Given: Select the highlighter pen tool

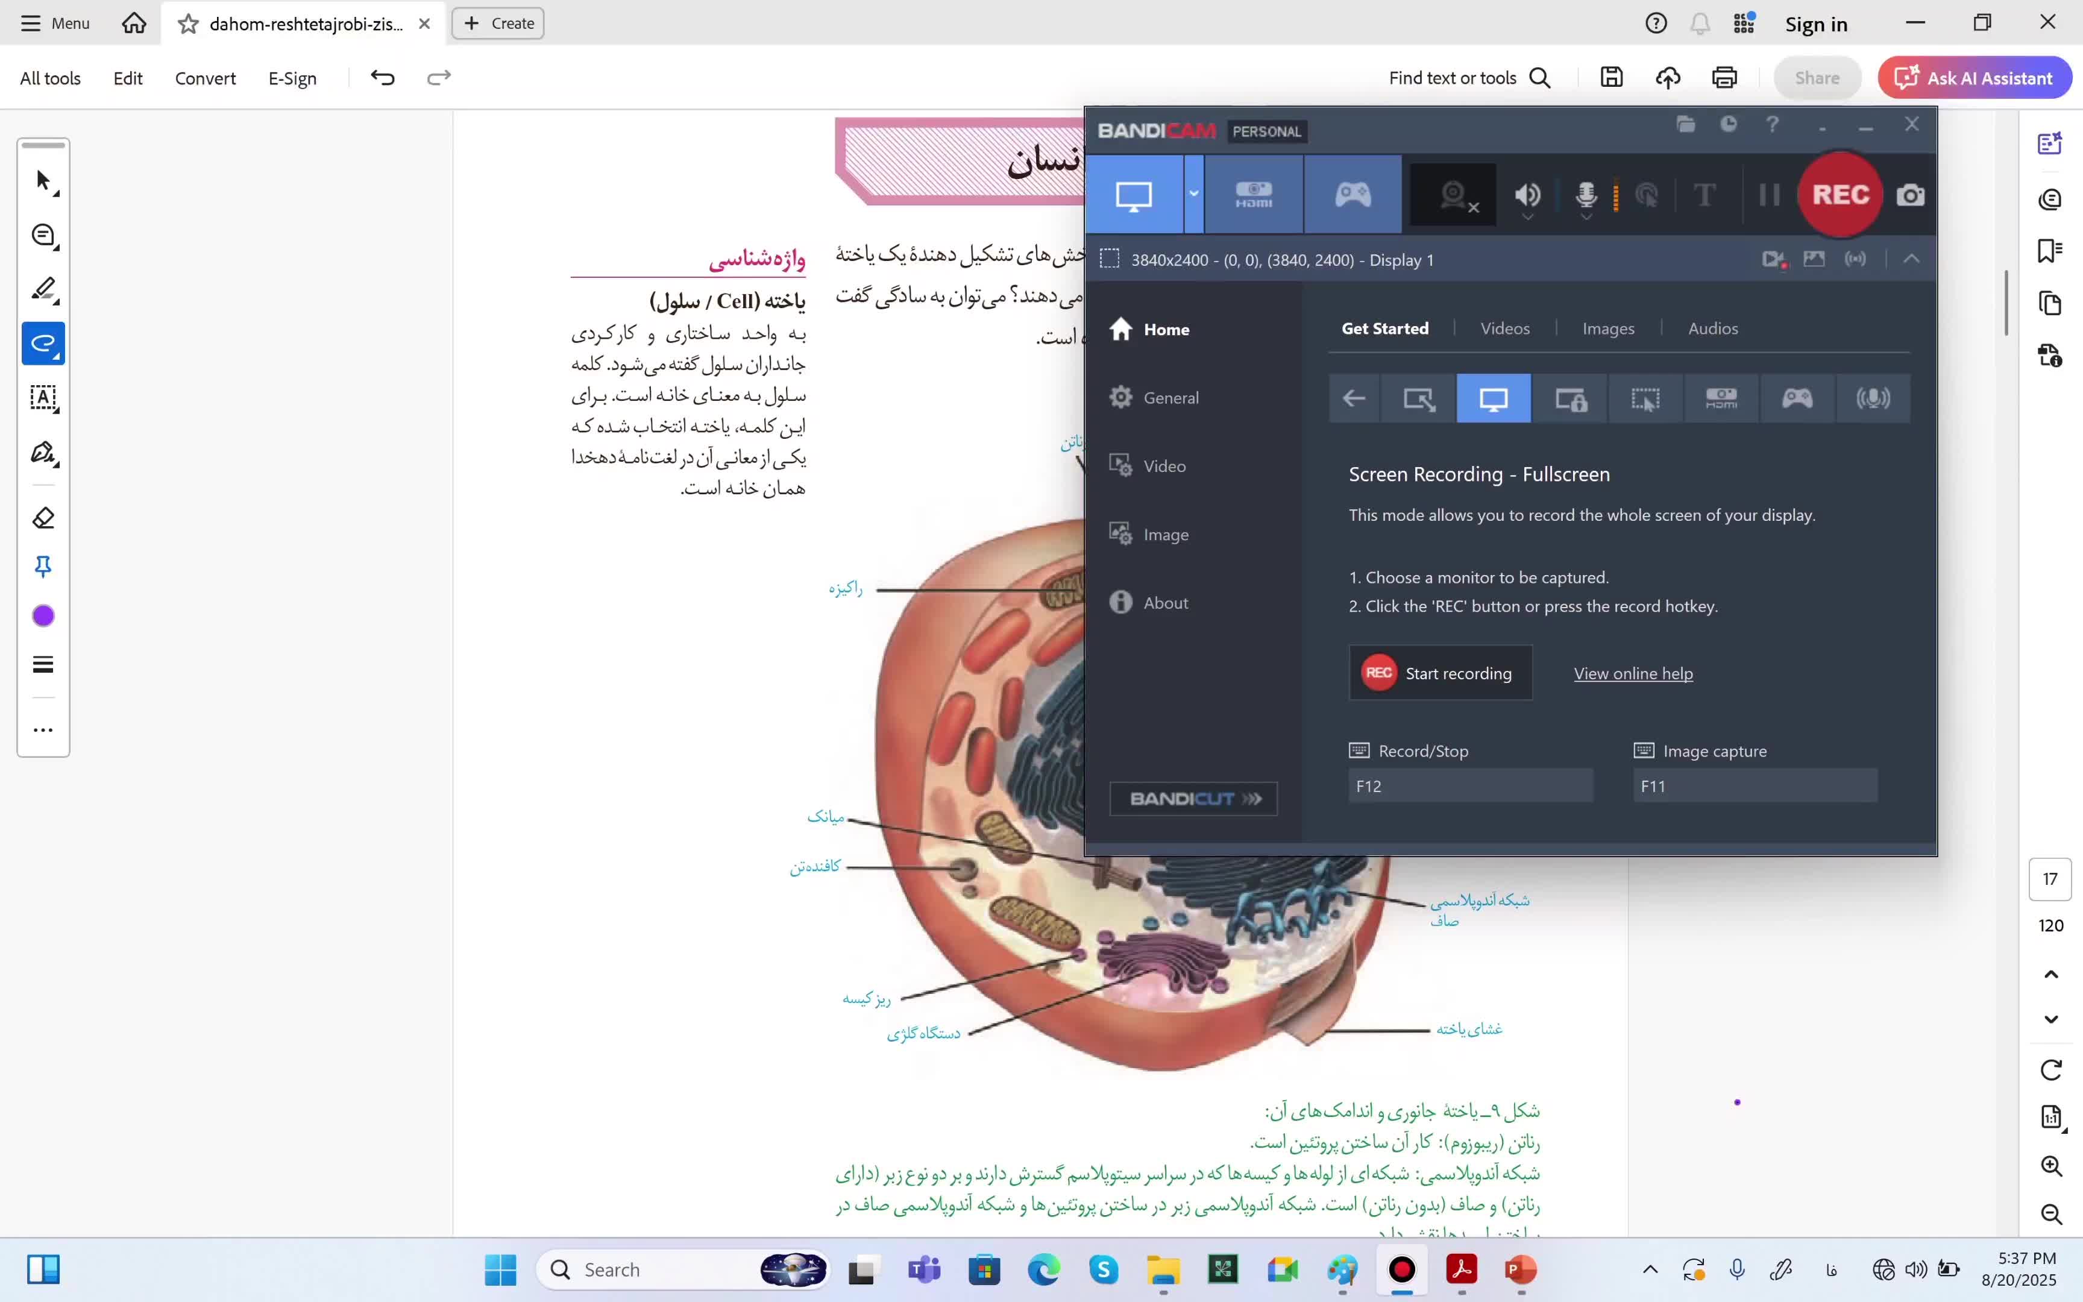Looking at the screenshot, I should [x=43, y=289].
